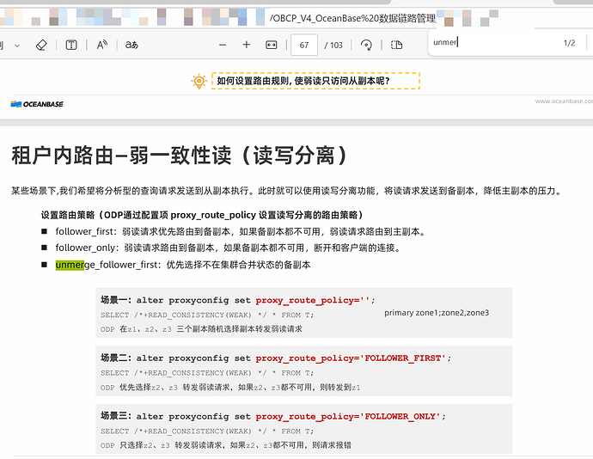Screen dimensions: 593x459
Task: Click the slide heading 租户内路由–弱一致性读
Action: [180, 156]
